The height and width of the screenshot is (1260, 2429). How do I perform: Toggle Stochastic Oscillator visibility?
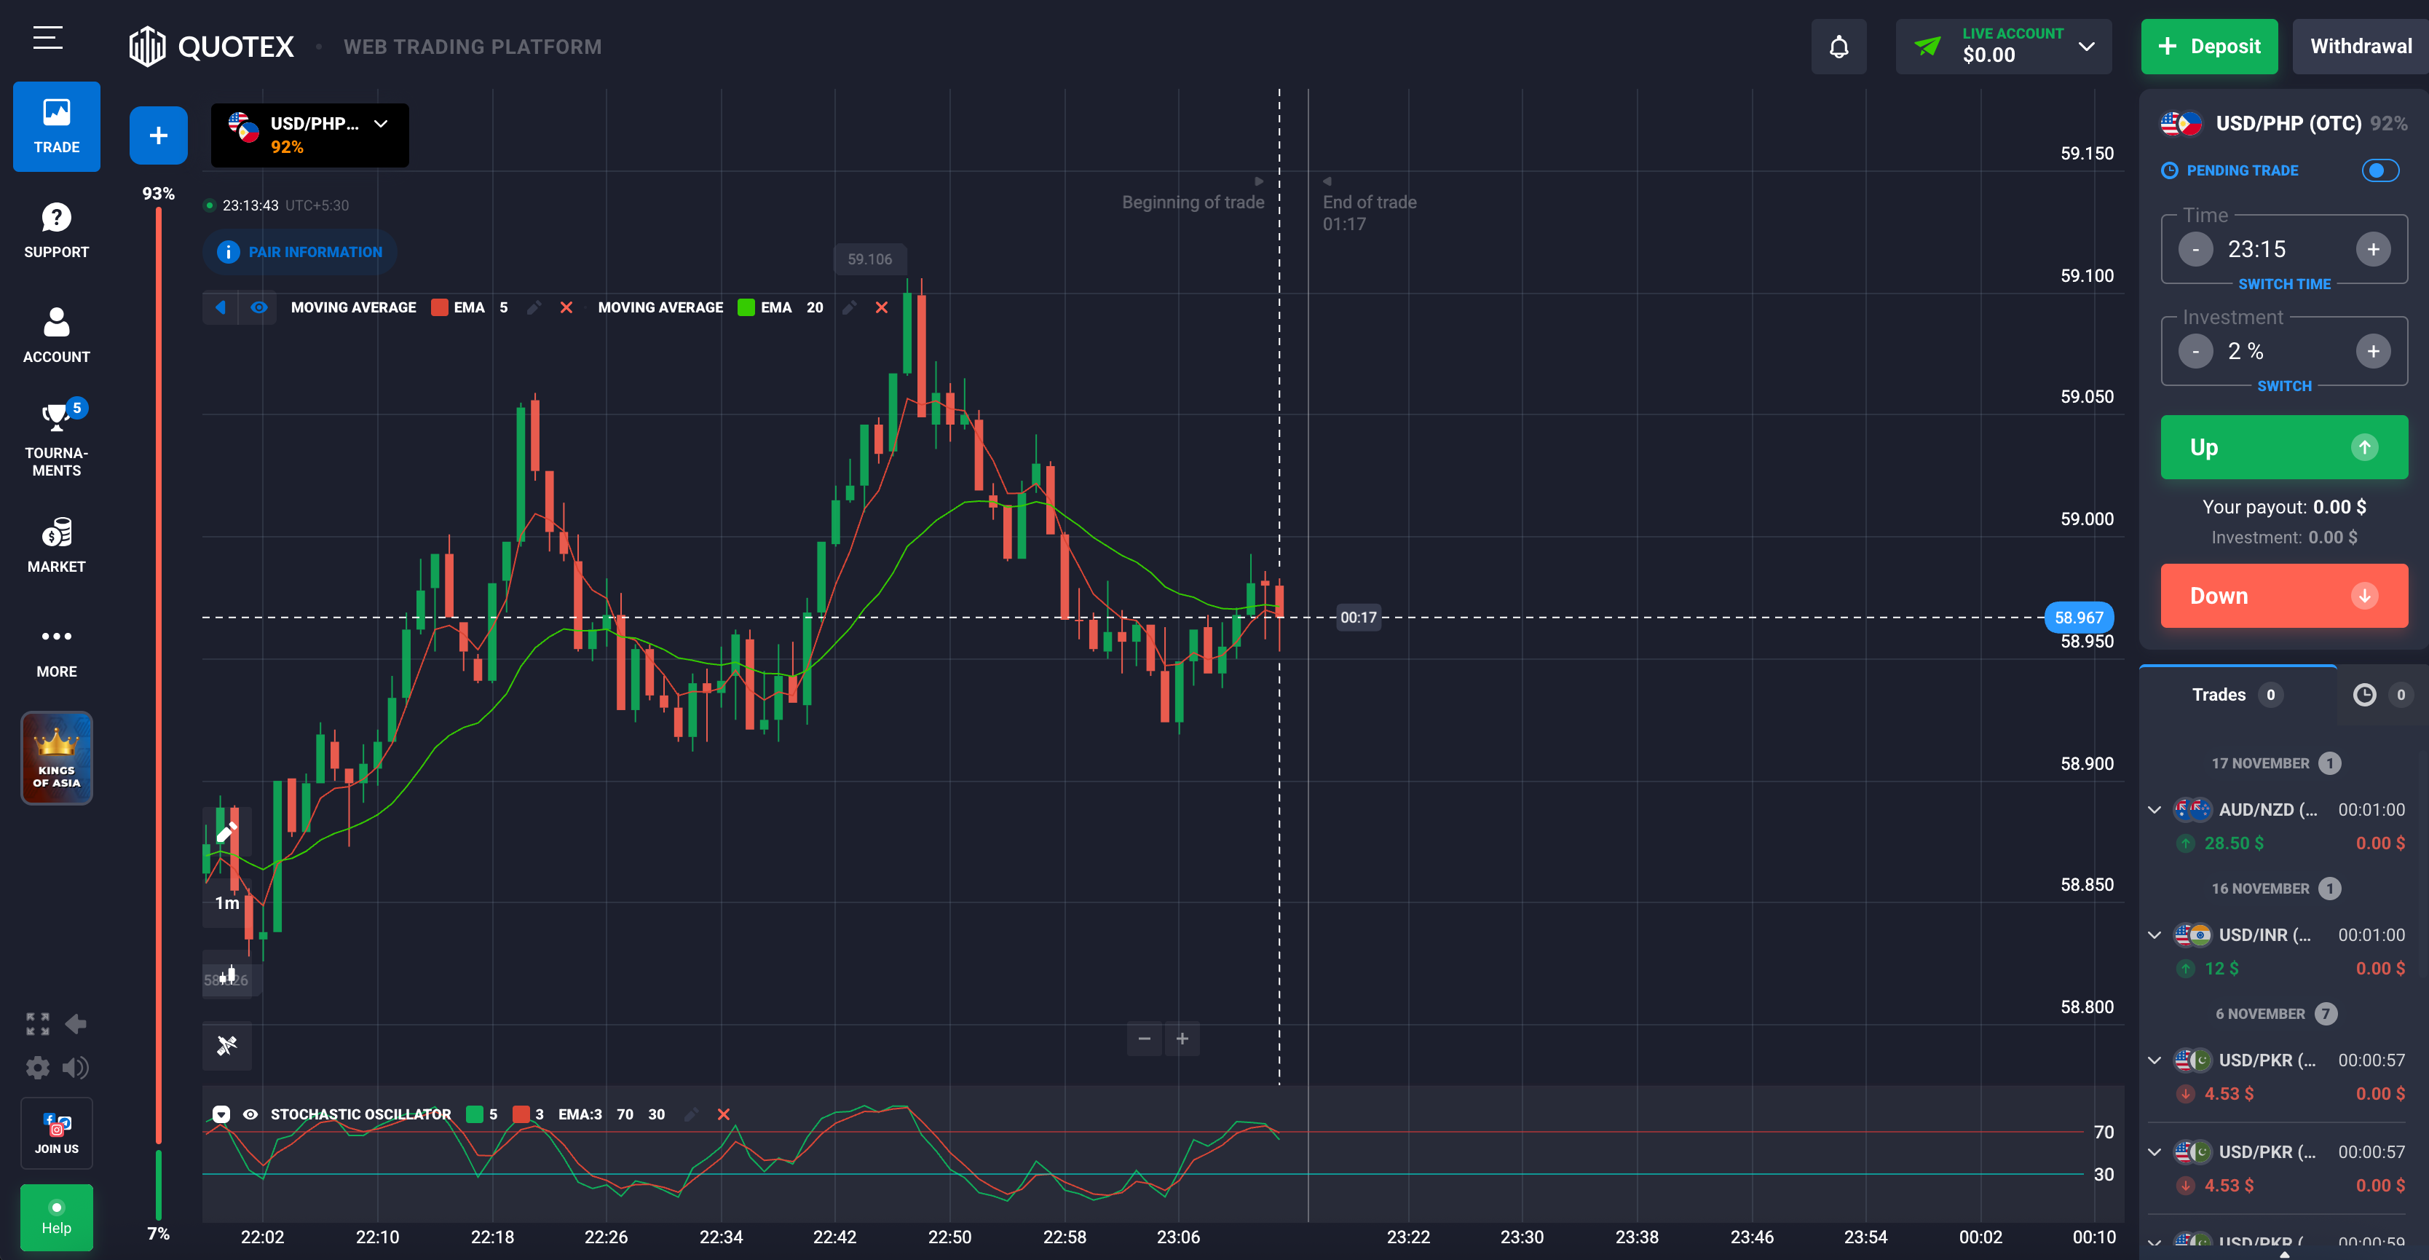click(x=250, y=1114)
